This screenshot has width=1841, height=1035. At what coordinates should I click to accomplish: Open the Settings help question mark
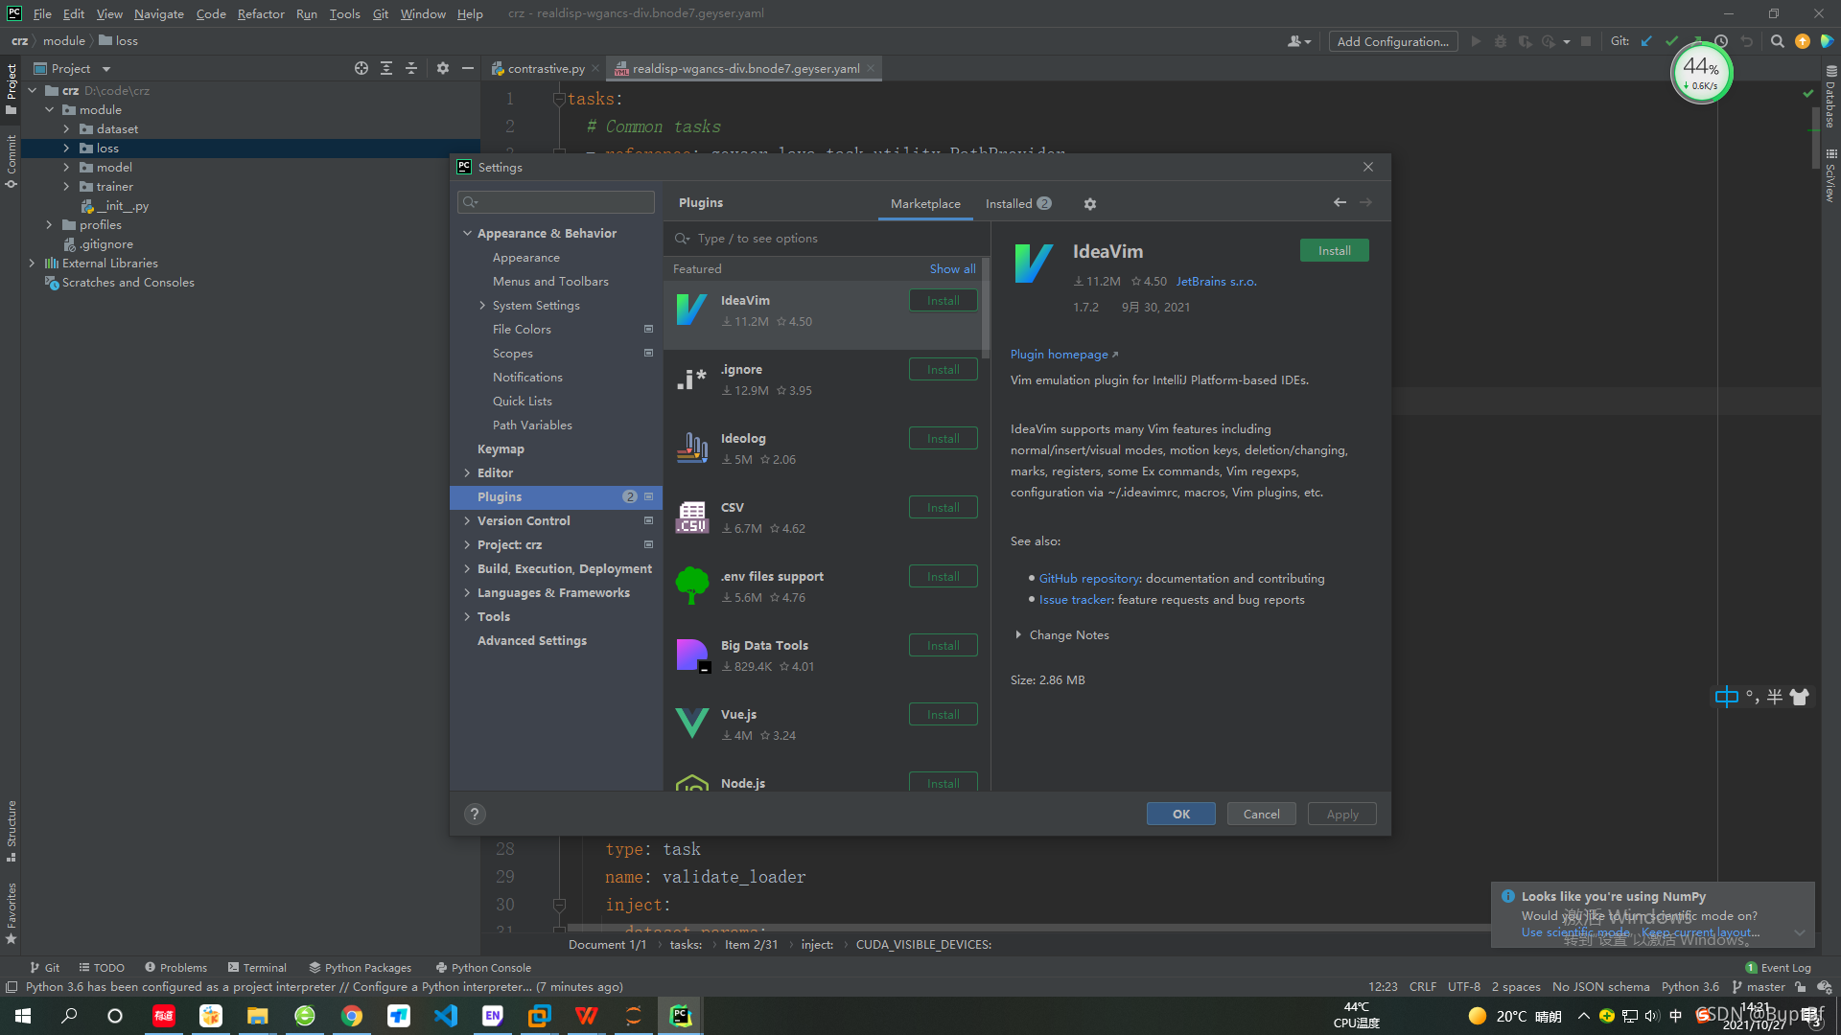click(x=475, y=814)
